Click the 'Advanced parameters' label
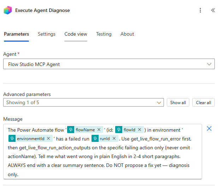 click(27, 94)
